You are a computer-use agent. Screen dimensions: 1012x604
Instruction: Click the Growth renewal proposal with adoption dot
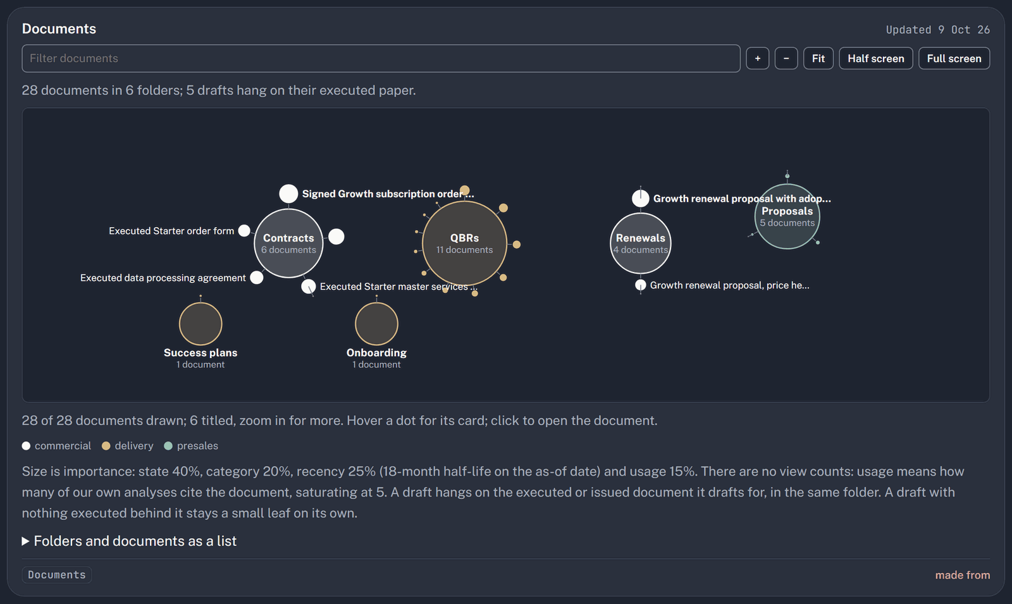click(x=641, y=199)
